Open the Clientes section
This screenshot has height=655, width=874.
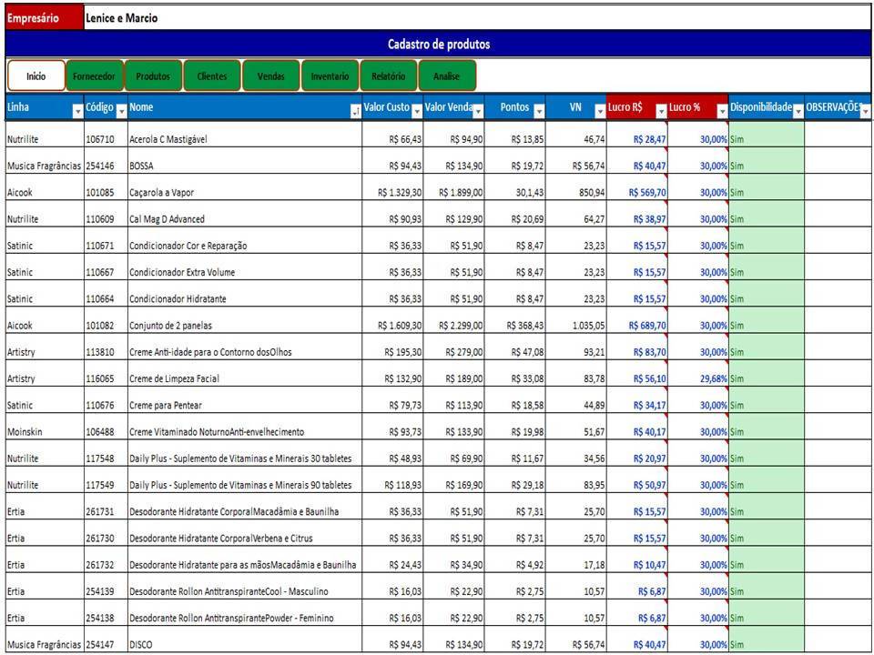(212, 76)
